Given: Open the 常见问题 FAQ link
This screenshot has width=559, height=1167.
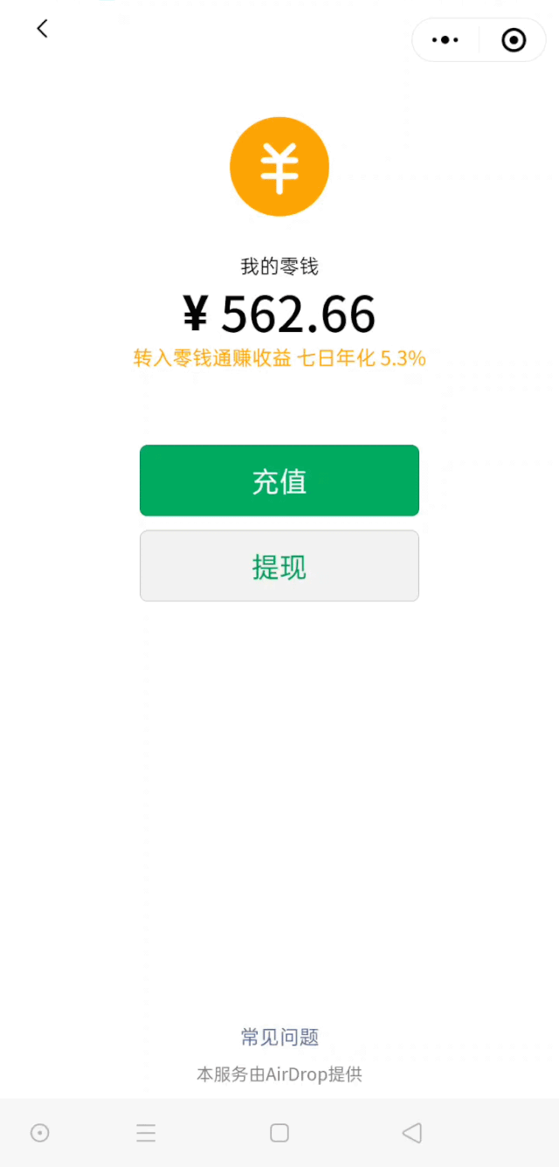Looking at the screenshot, I should (x=279, y=1036).
